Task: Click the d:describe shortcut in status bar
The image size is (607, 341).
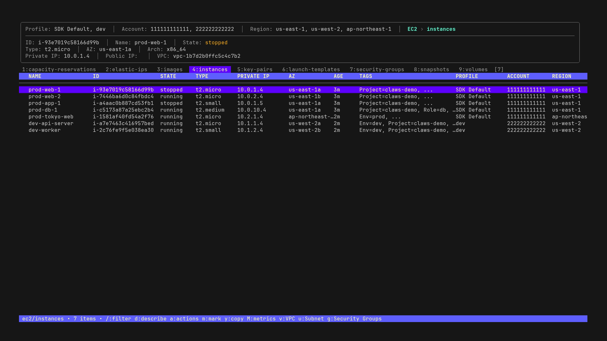Action: point(150,319)
